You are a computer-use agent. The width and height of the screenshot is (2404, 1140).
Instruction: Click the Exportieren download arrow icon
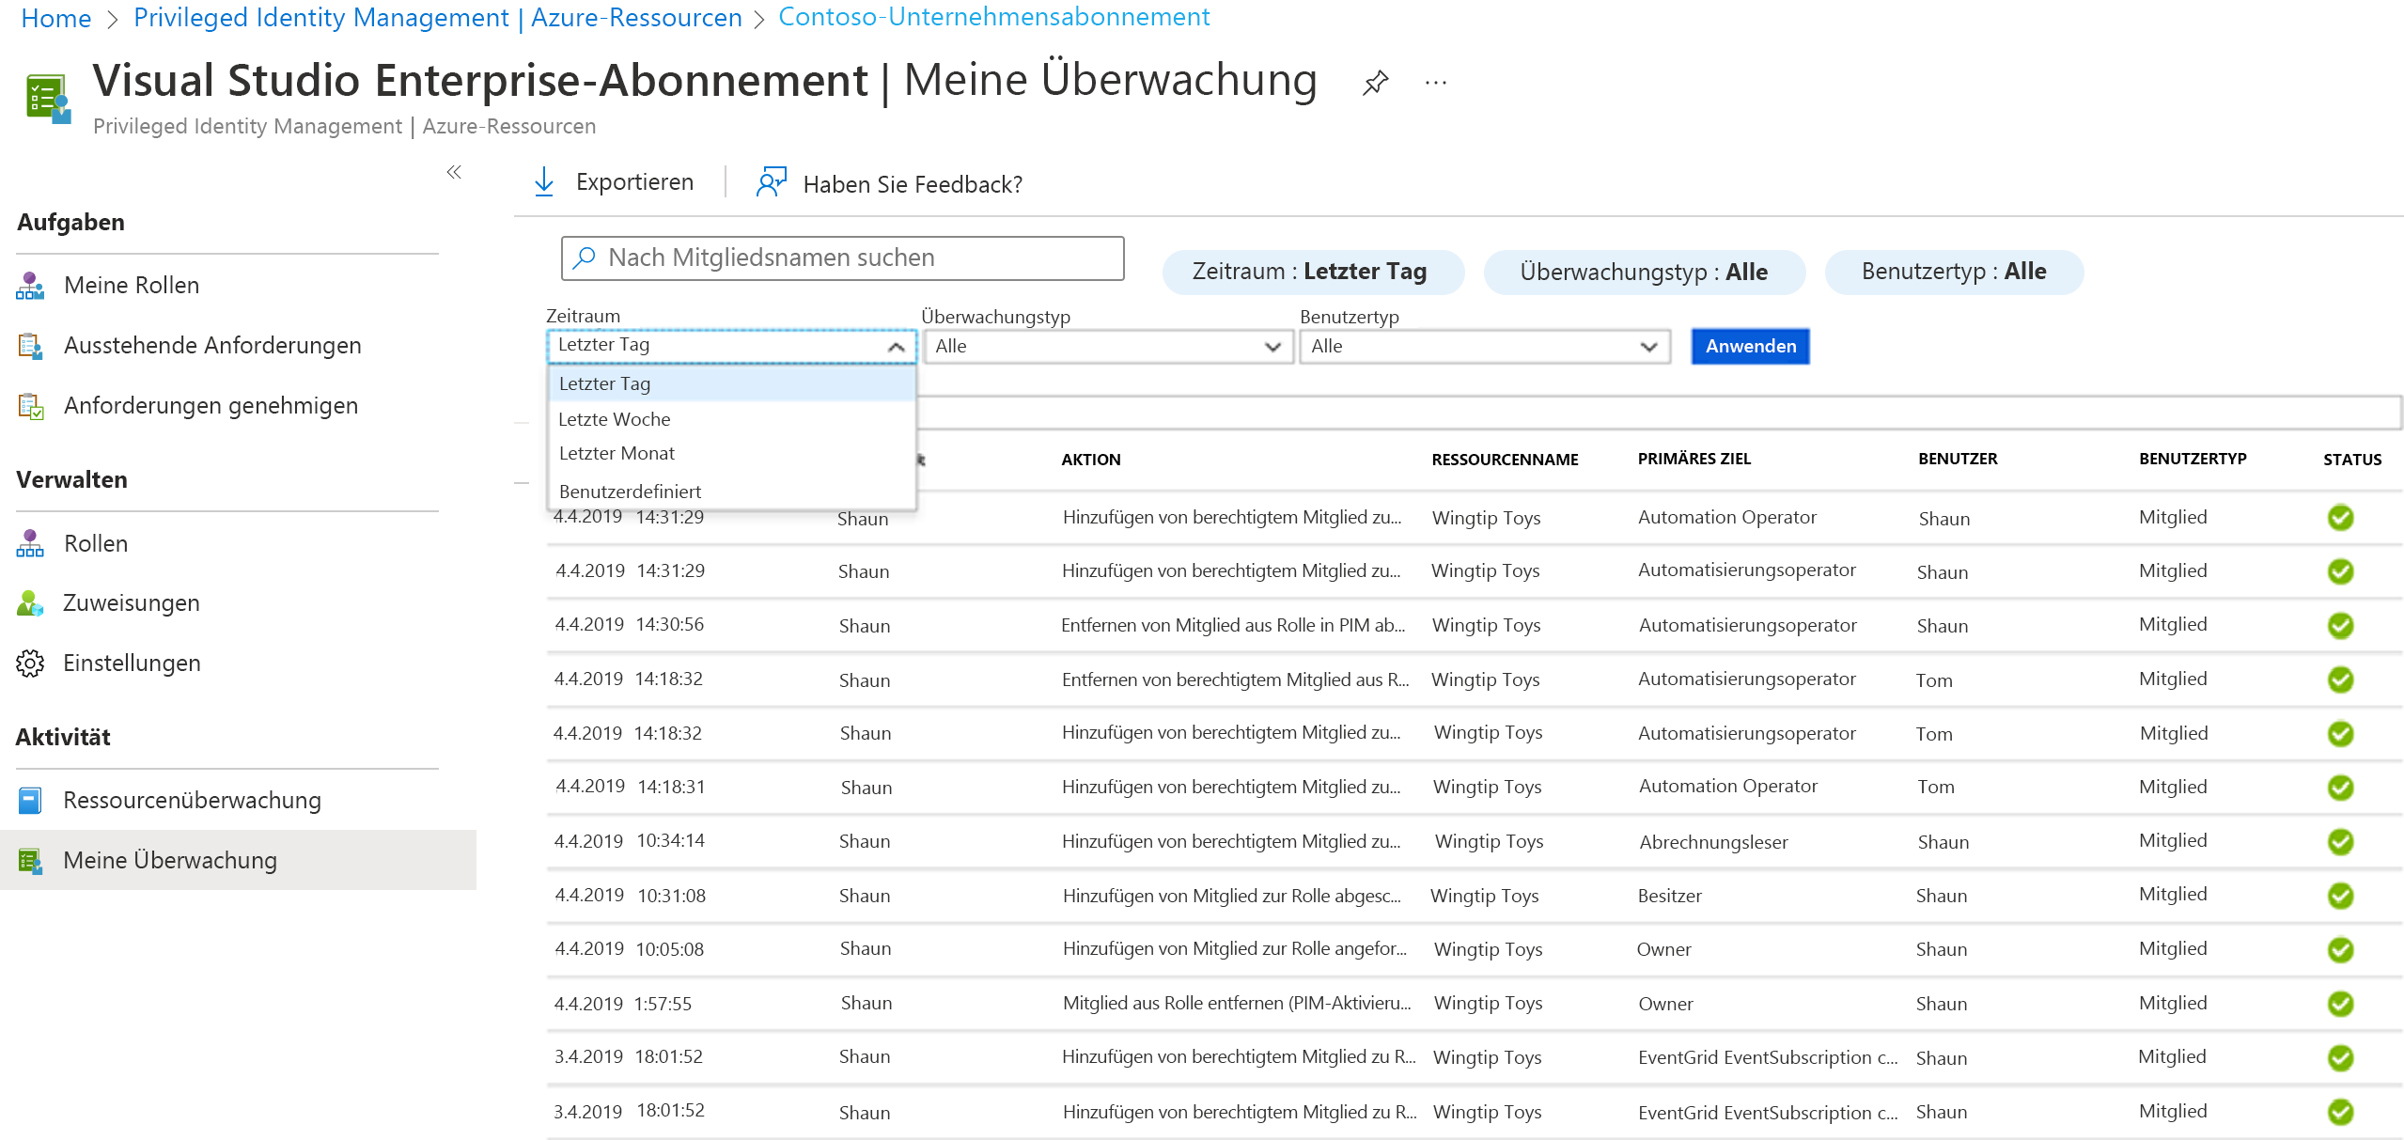(x=544, y=181)
